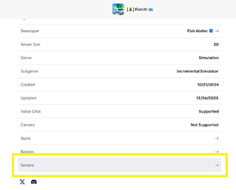236x190 pixels.
Task: Select the Badges row label
Action: 27,151
